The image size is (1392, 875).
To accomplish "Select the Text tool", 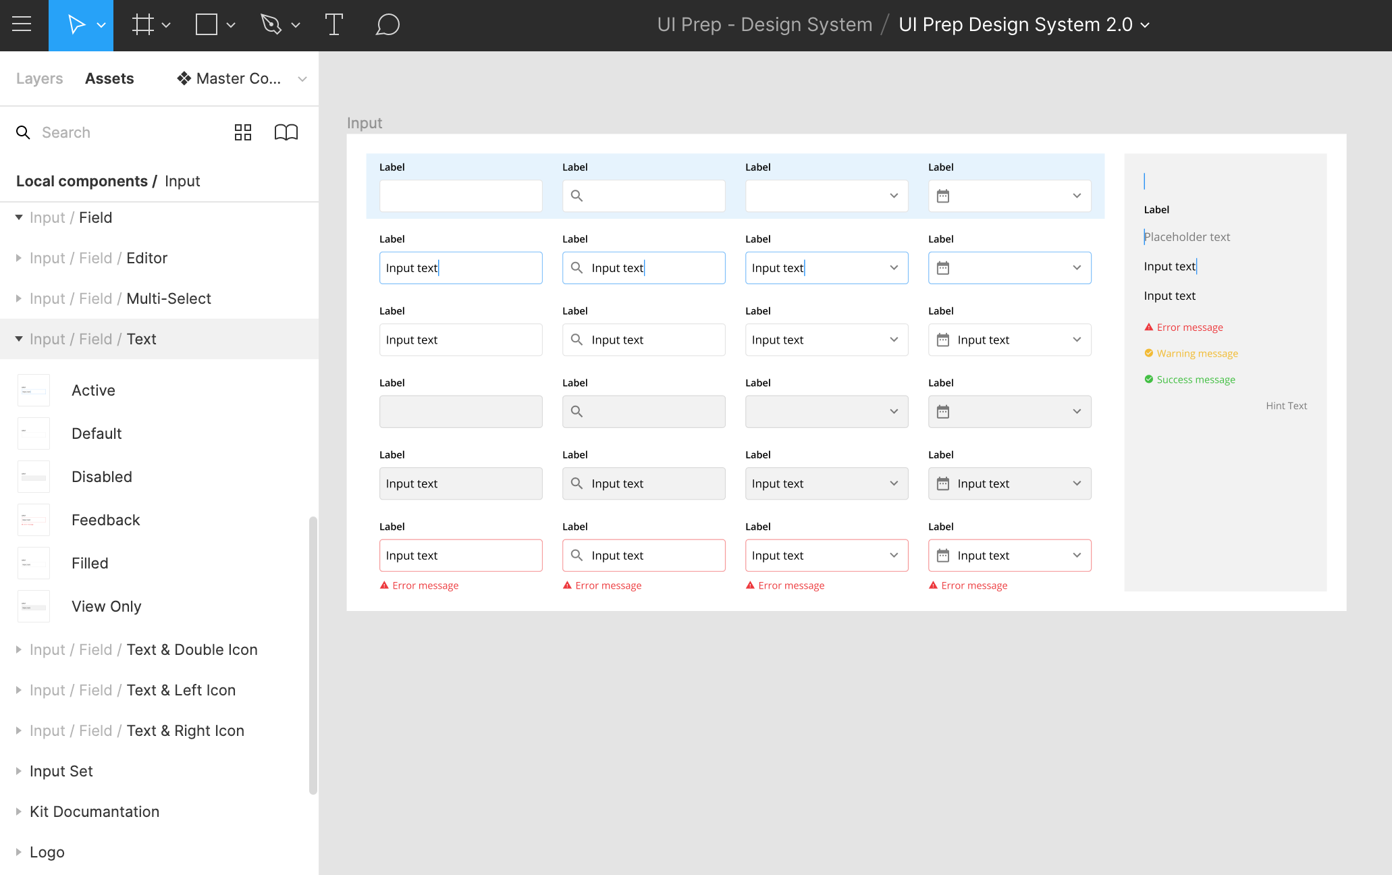I will pos(334,24).
